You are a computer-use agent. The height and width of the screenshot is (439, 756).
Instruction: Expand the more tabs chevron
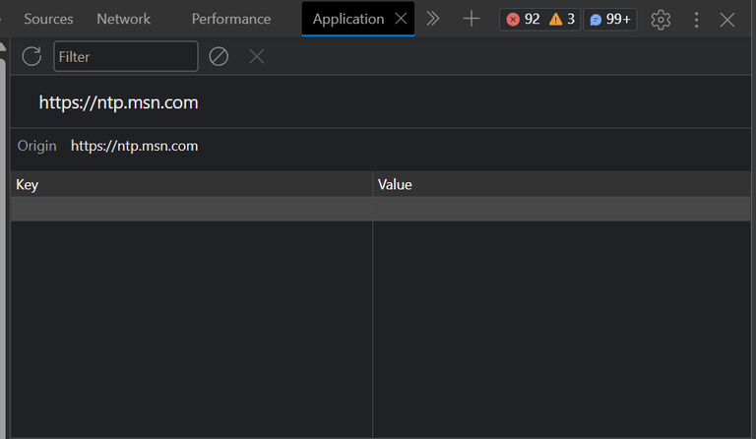pos(432,19)
